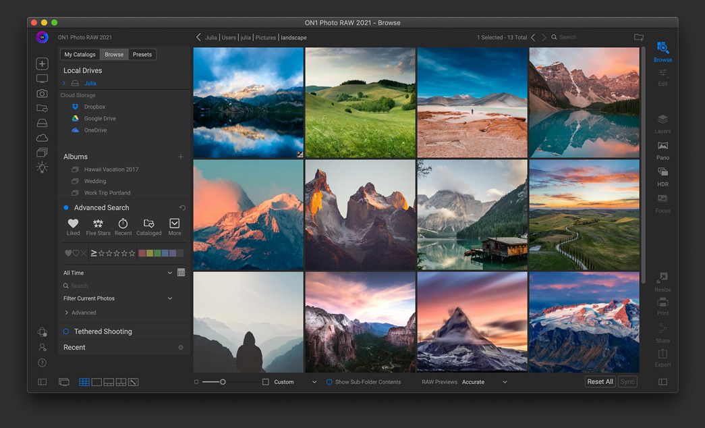Switch to grid thumbnail view

coord(84,382)
